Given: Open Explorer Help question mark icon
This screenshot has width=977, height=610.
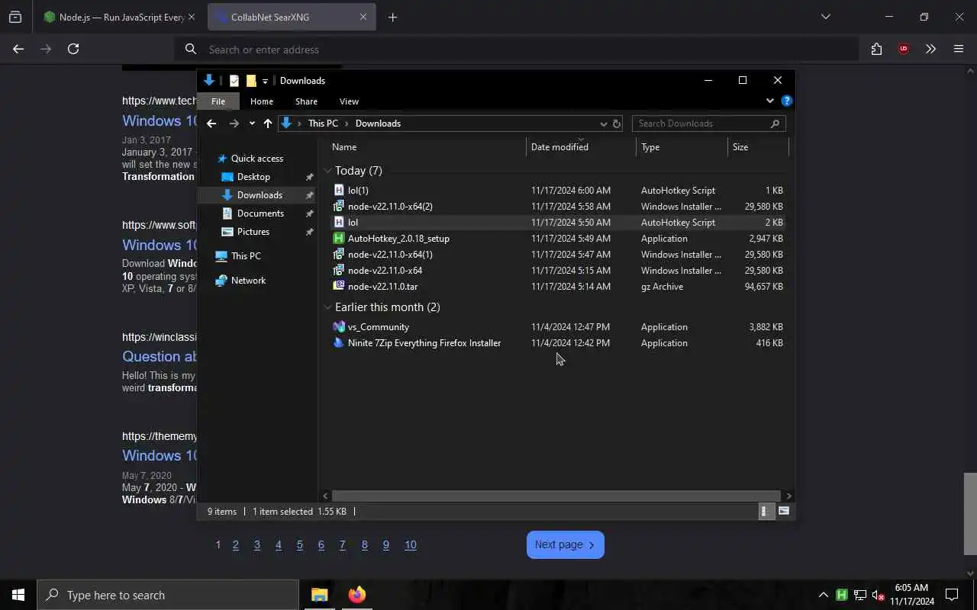Looking at the screenshot, I should pos(787,101).
